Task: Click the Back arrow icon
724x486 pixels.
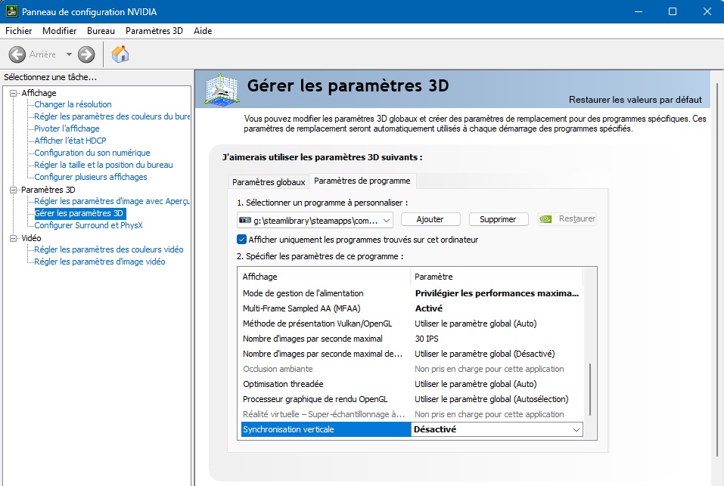Action: [x=17, y=54]
